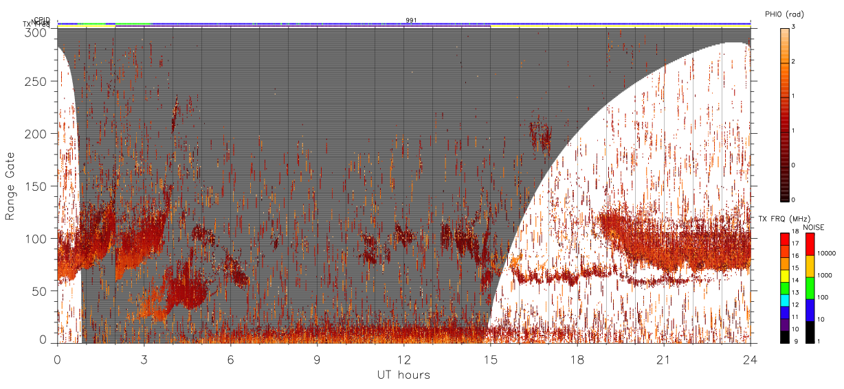This screenshot has height=389, width=844.
Task: Click the x-axis tick label '9' UT hours
Action: [317, 359]
